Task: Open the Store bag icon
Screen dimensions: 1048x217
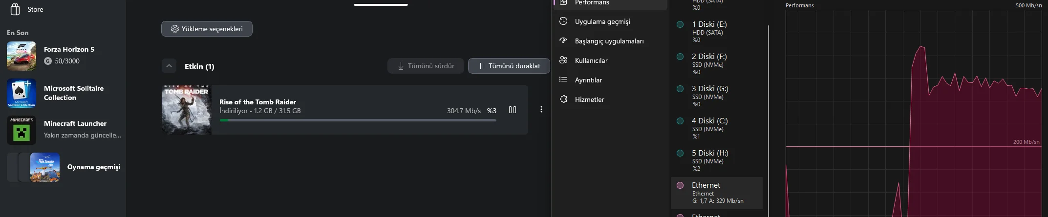Action: click(x=15, y=9)
